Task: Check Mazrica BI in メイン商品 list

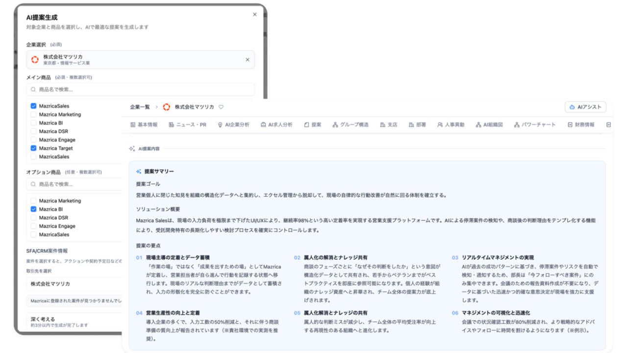Action: [33, 123]
